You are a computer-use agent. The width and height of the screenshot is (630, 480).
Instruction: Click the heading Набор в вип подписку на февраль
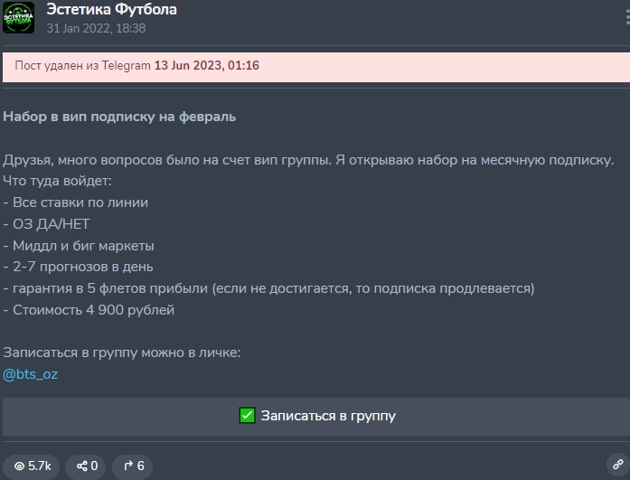point(119,117)
